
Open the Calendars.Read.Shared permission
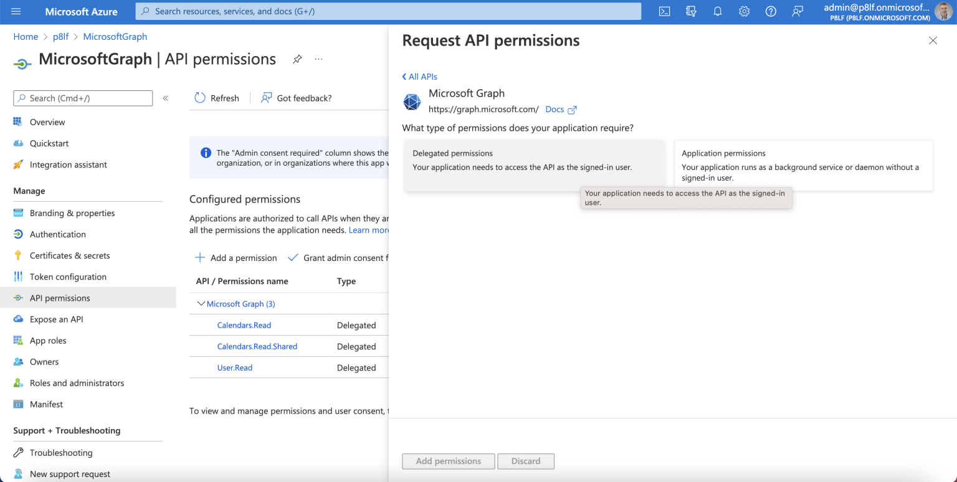257,346
